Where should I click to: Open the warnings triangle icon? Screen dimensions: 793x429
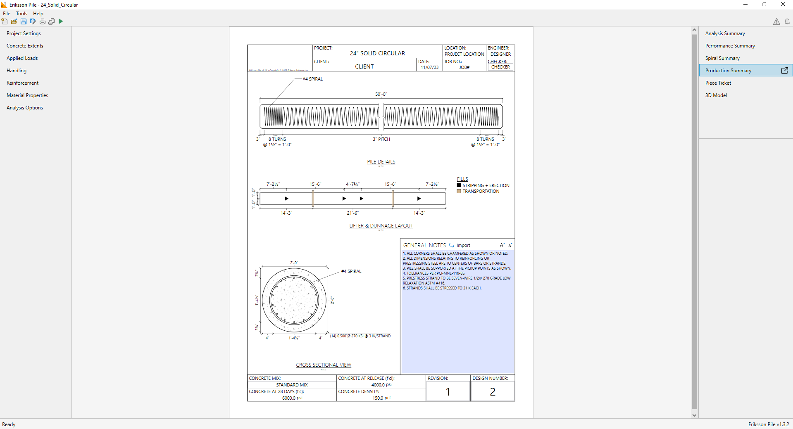point(776,21)
